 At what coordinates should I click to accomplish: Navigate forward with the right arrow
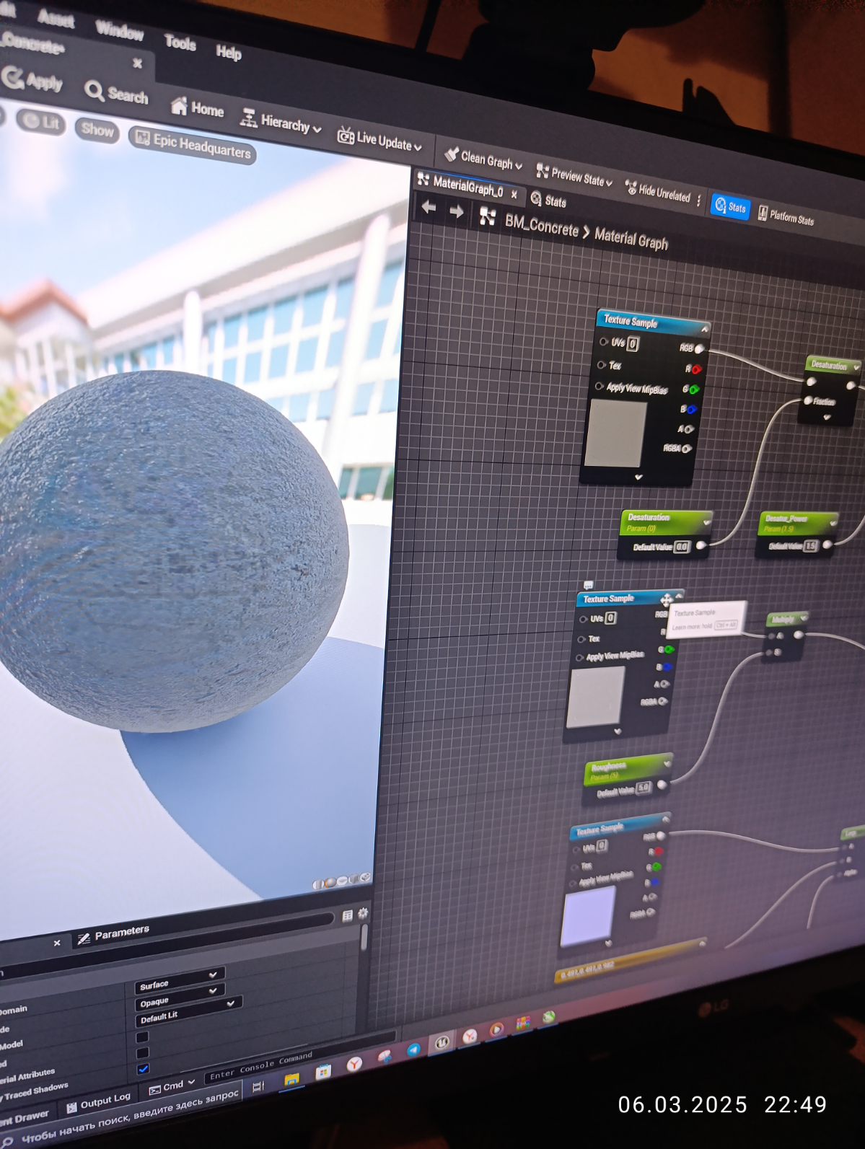[x=456, y=211]
